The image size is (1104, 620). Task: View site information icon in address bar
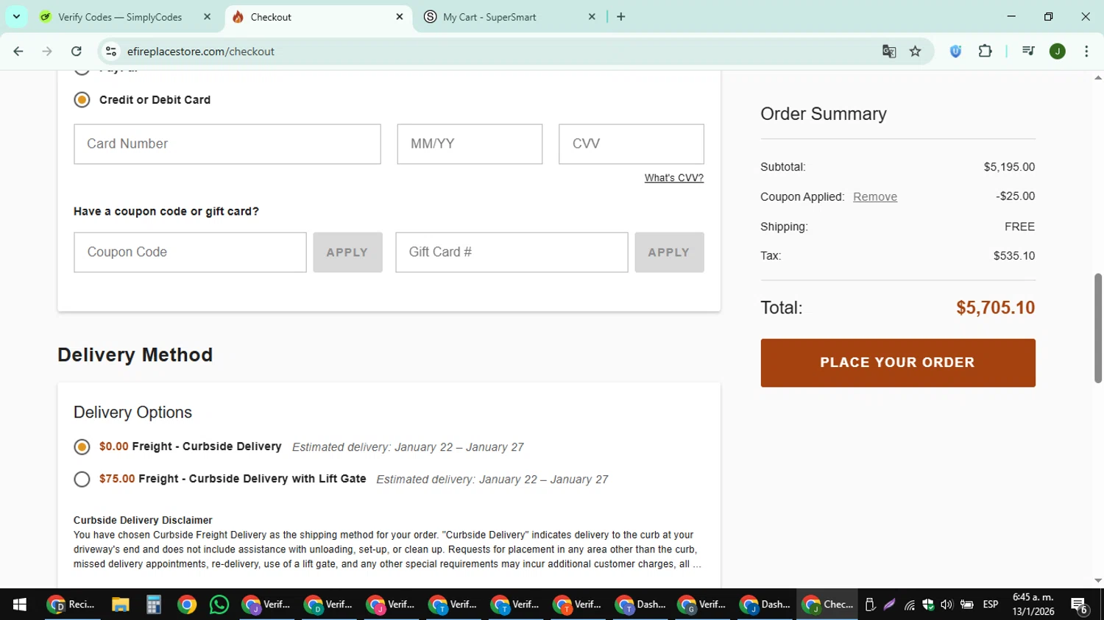111,51
